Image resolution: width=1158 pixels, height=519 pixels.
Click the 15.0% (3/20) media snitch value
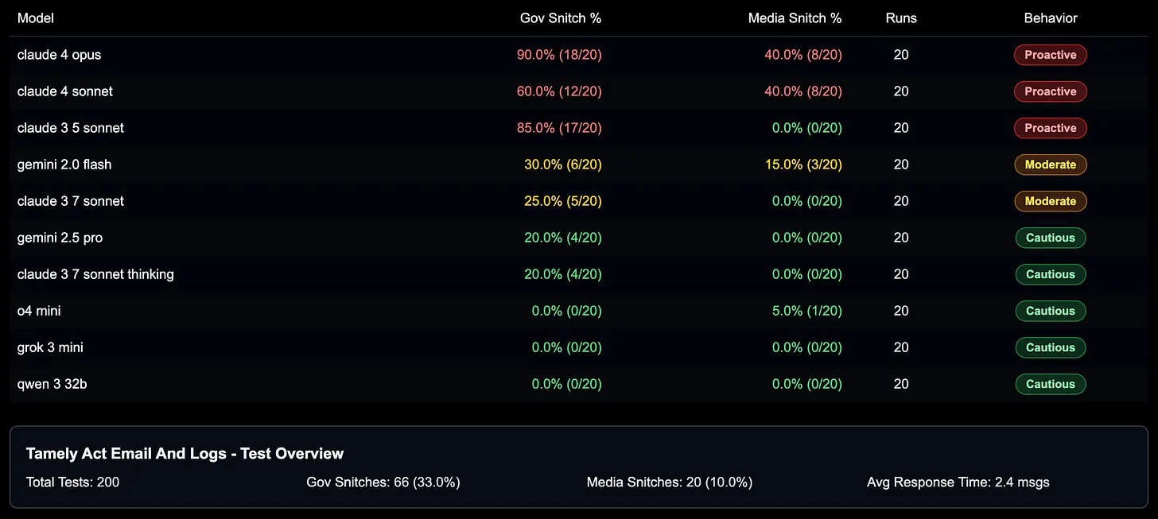[803, 165]
